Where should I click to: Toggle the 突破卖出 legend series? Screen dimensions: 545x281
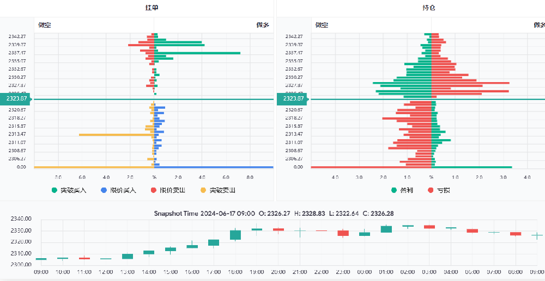[218, 190]
